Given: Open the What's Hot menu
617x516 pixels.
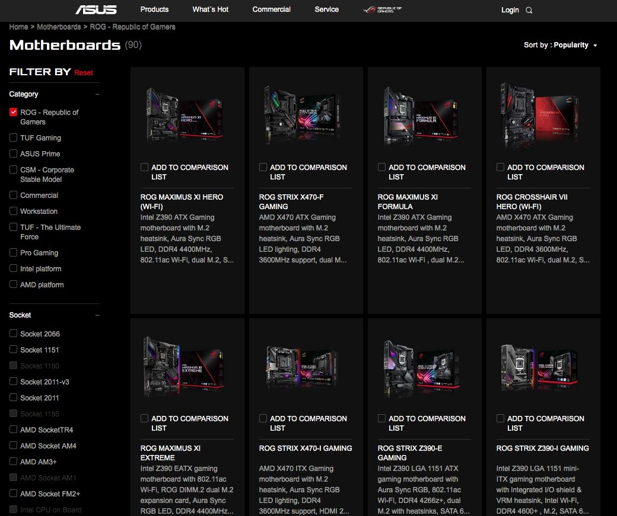Looking at the screenshot, I should tap(211, 9).
